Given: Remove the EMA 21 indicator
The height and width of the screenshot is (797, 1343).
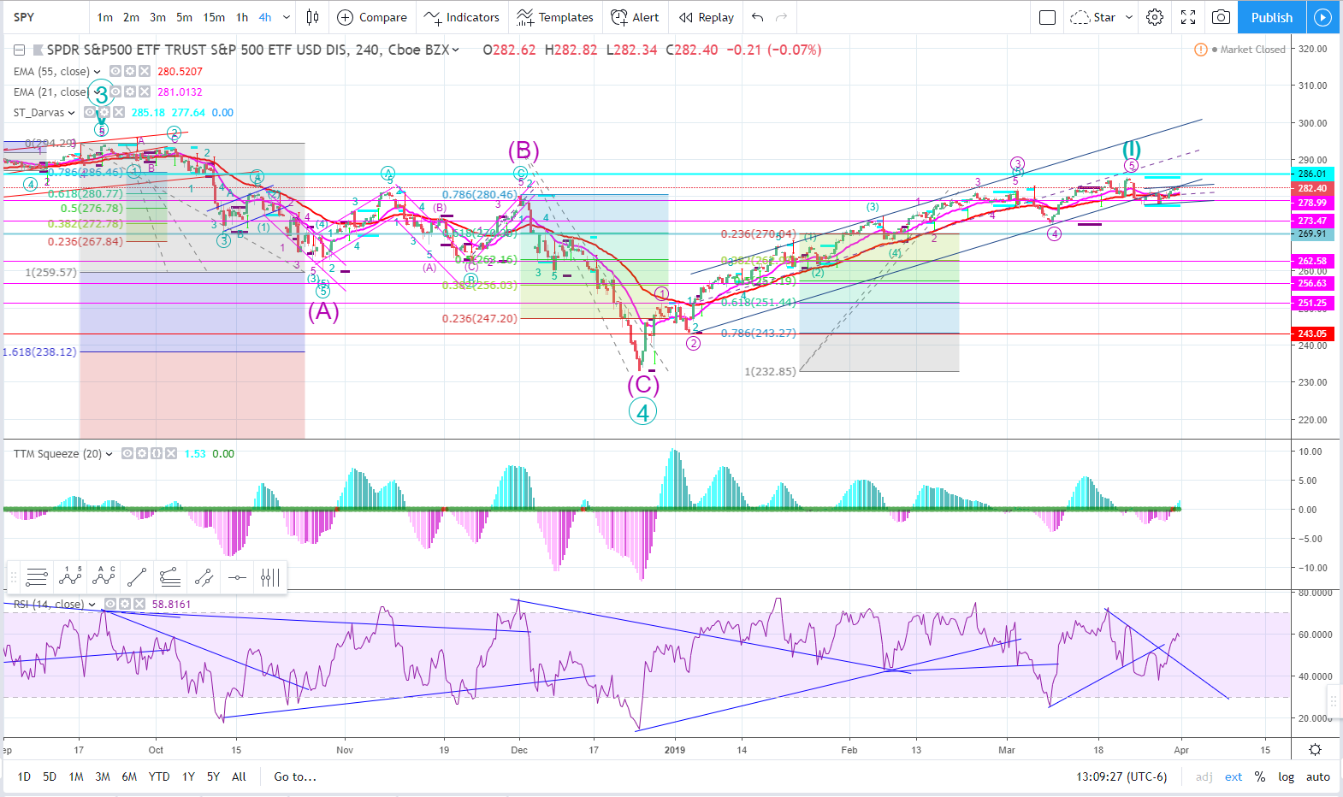Looking at the screenshot, I should click(x=145, y=92).
